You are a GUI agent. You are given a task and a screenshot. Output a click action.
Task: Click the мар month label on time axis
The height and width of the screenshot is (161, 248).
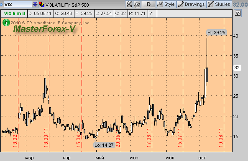pos(29,158)
